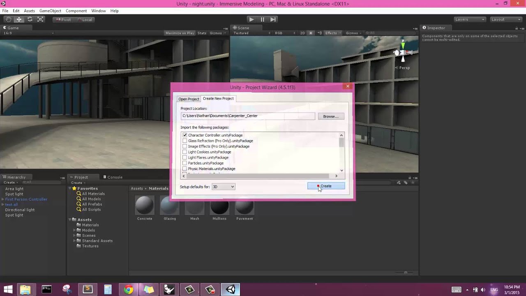The image size is (526, 296).
Task: Check Light Flares.unityPackage
Action: [x=185, y=157]
